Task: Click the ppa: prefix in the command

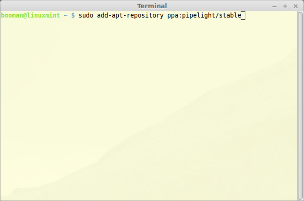Action: coord(175,16)
